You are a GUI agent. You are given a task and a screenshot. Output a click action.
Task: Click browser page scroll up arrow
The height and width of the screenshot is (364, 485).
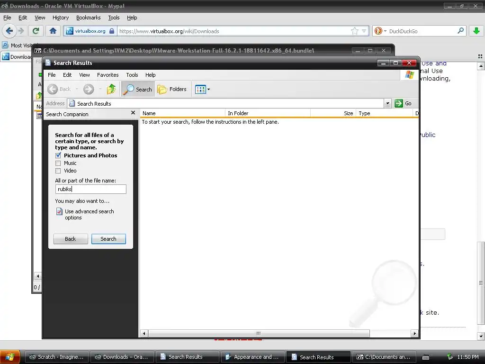click(481, 66)
